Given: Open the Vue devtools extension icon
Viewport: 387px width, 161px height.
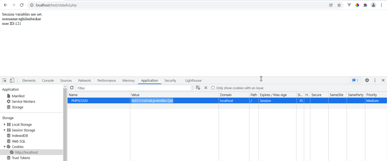Looking at the screenshot, I should click(349, 5).
